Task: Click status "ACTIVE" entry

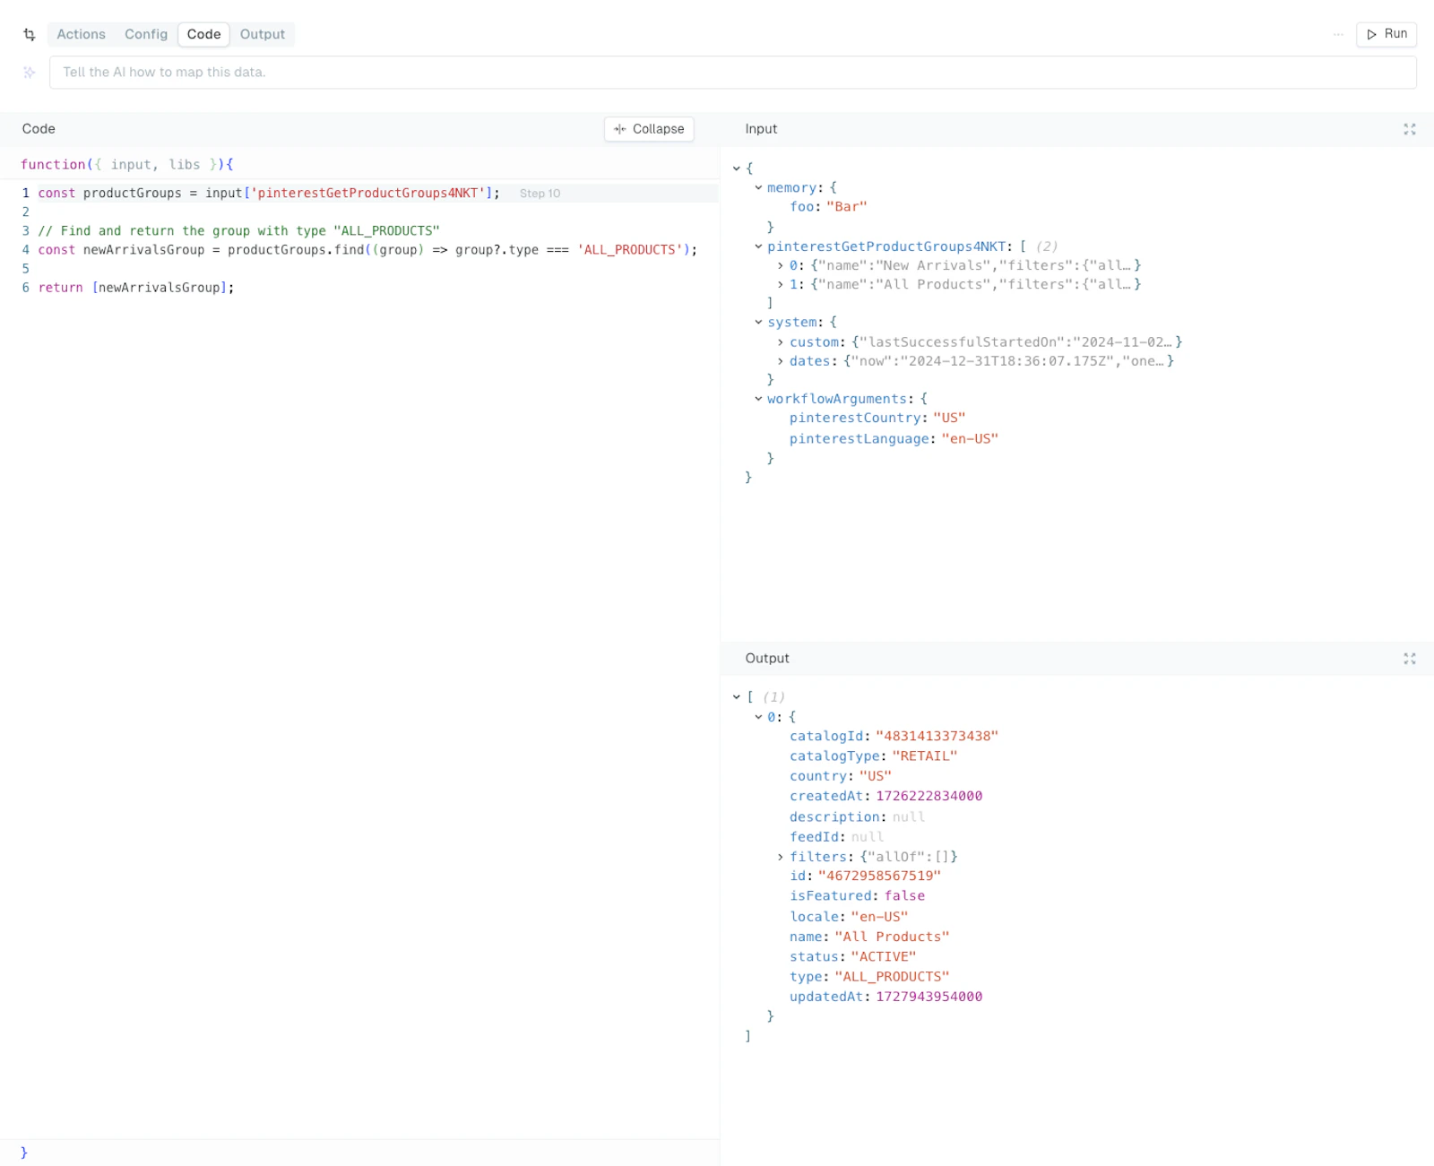Action: (x=852, y=957)
